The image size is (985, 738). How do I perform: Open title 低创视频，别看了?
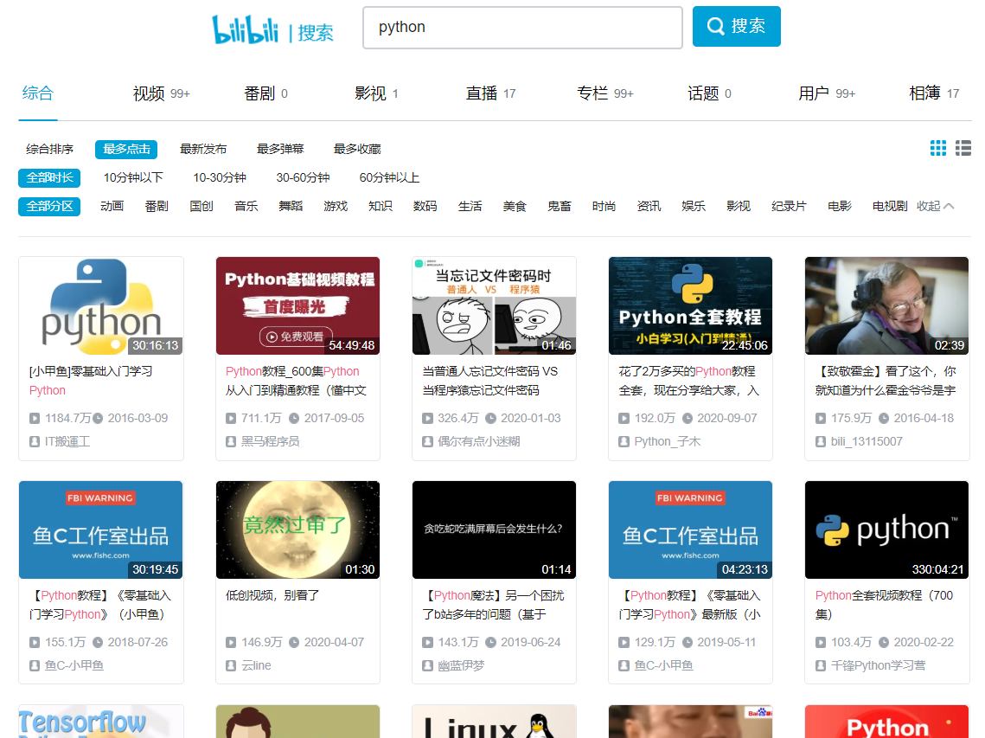pyautogui.click(x=272, y=595)
